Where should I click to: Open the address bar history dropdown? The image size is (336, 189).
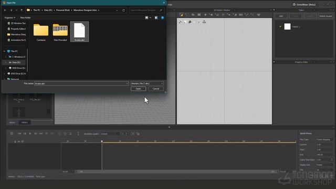point(117,10)
